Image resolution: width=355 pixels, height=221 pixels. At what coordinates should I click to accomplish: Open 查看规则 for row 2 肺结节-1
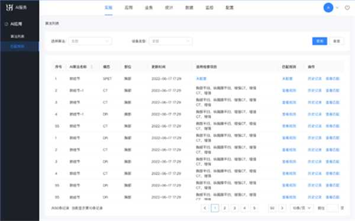289,91
